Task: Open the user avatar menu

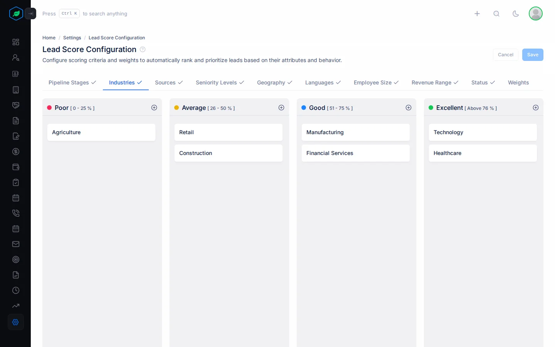Action: 536,13
